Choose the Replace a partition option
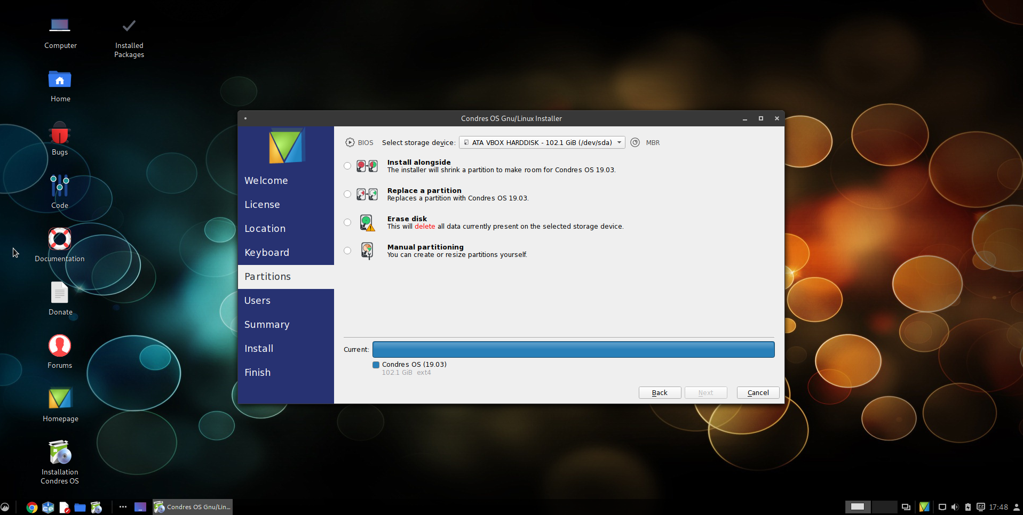 tap(347, 194)
